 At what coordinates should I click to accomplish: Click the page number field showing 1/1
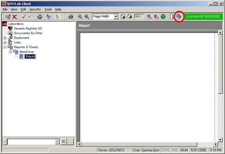(x=139, y=17)
